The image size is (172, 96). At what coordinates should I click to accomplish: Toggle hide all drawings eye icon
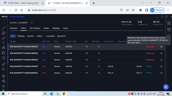(3, 90)
